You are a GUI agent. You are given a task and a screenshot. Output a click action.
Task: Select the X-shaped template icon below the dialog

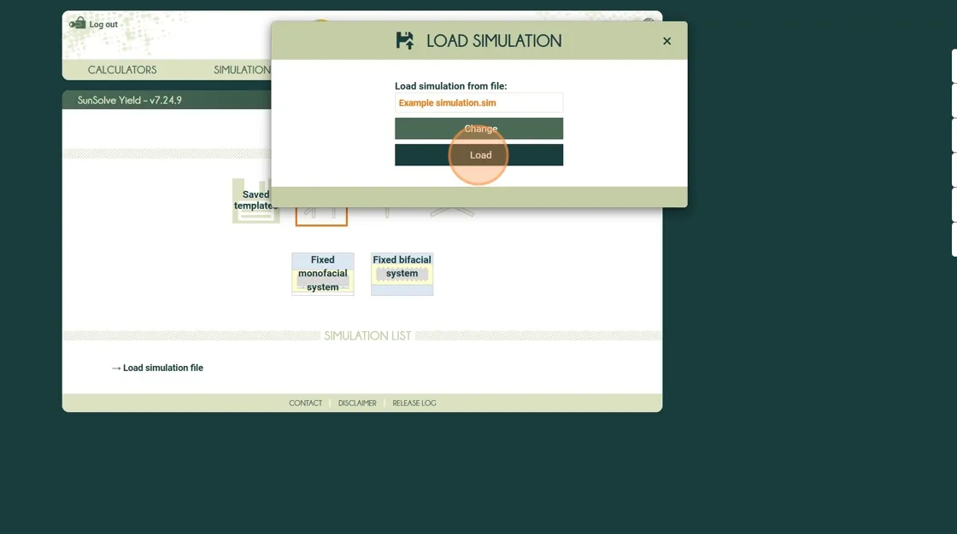(452, 212)
